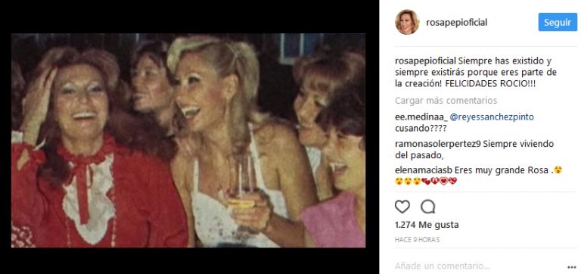Open the comment speech bubble icon
This screenshot has height=274, width=581.
428,207
